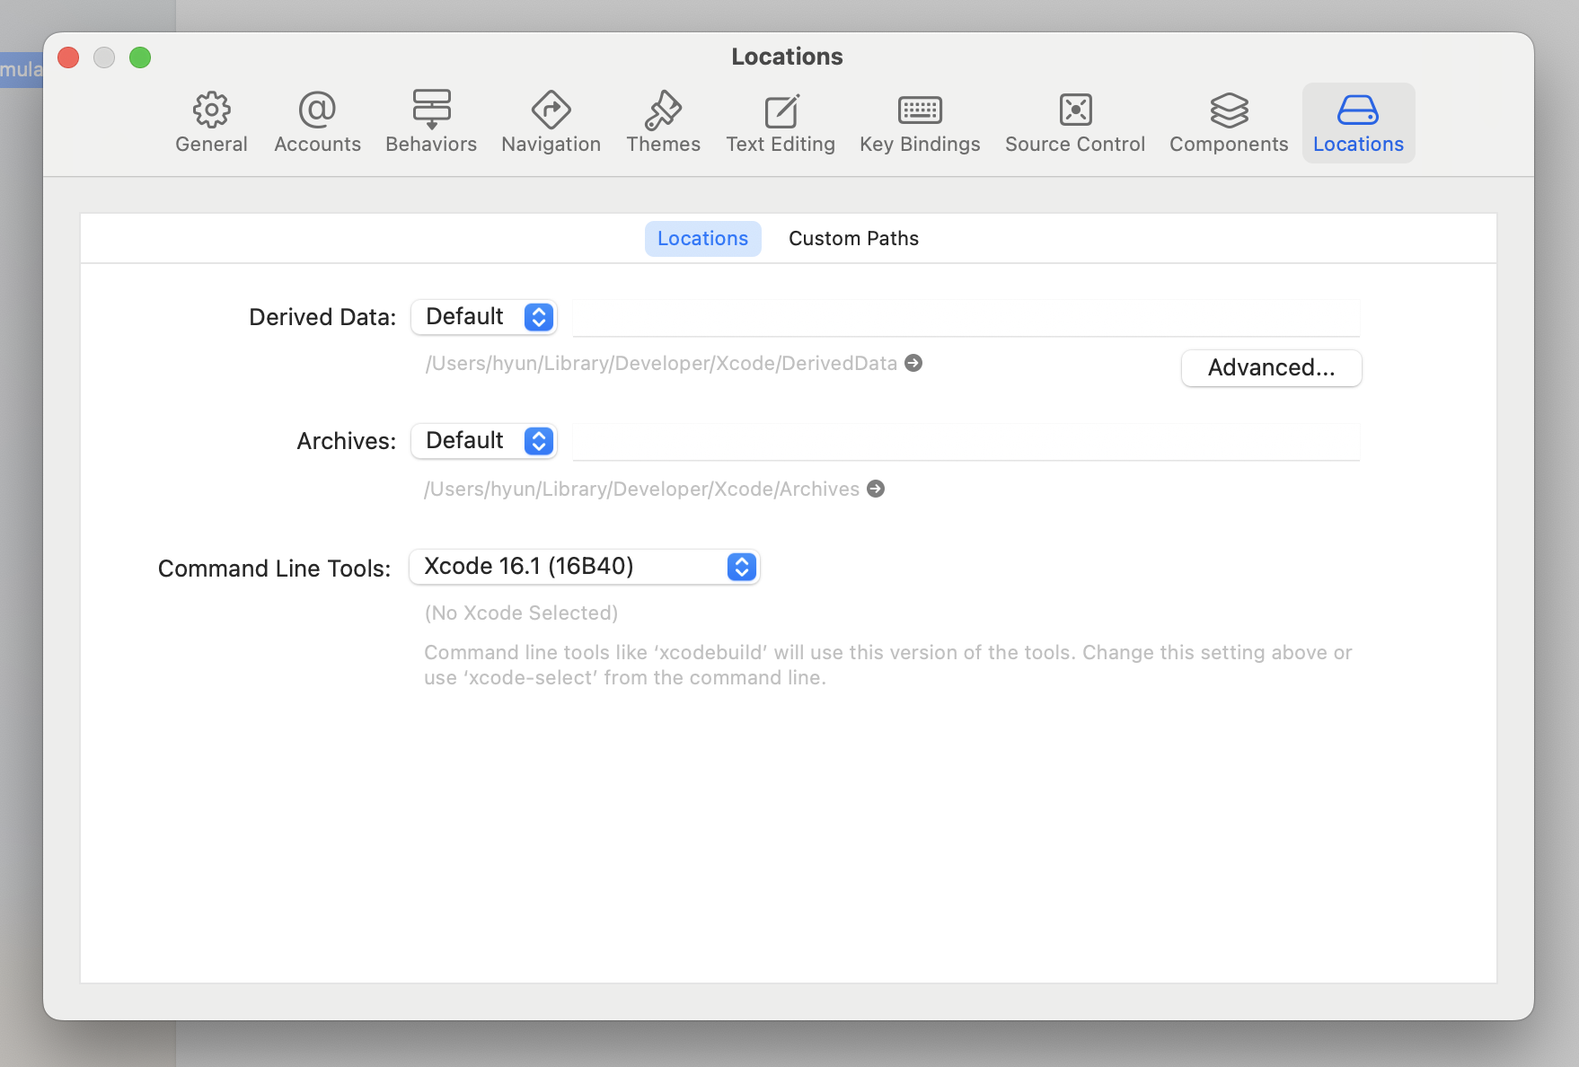Click the DerivedData path text
This screenshot has width=1579, height=1067.
[x=661, y=363]
